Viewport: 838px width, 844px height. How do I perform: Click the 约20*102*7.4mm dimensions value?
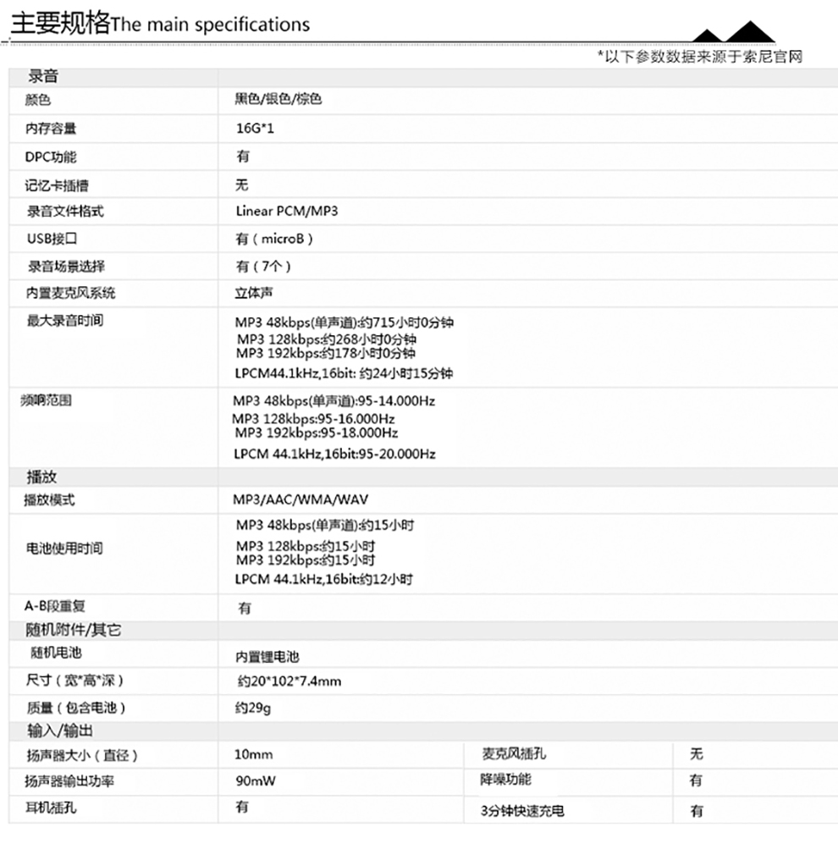pos(289,681)
